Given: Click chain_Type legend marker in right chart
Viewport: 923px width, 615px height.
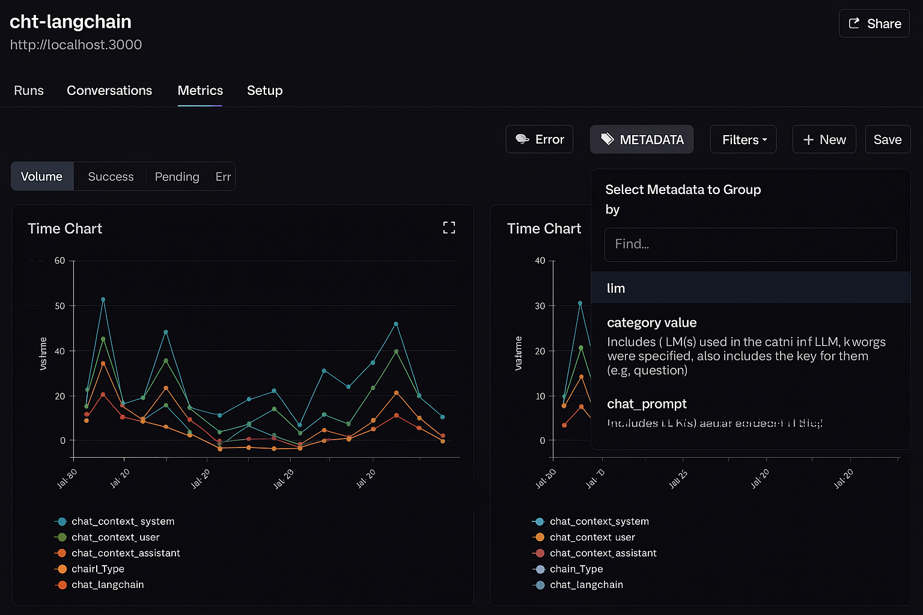Looking at the screenshot, I should (x=540, y=569).
